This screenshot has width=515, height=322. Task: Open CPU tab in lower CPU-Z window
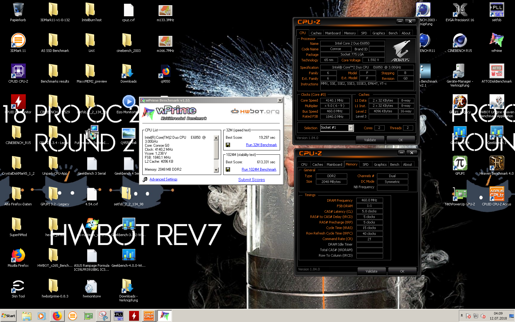[x=304, y=165]
